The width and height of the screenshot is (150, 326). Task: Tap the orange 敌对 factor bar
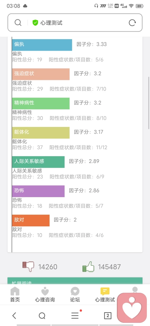[x=31, y=220]
